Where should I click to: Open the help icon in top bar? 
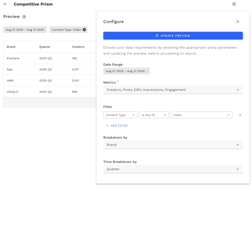coord(234,4)
